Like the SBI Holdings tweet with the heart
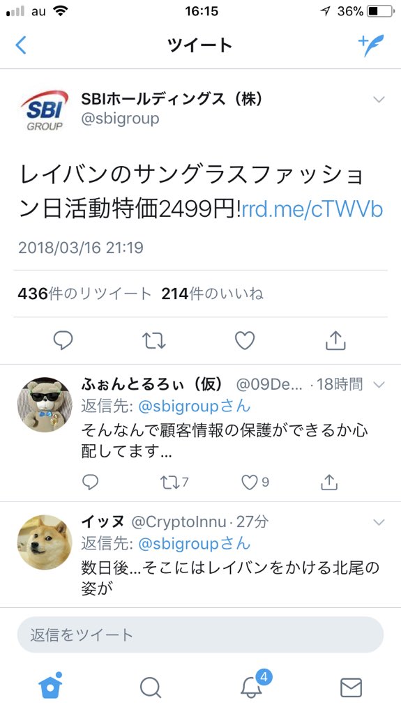This screenshot has width=401, height=714. [x=245, y=340]
